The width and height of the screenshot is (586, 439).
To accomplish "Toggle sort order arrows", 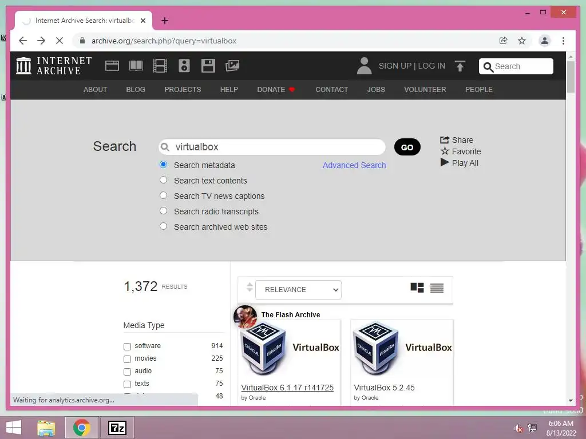I will click(x=250, y=288).
